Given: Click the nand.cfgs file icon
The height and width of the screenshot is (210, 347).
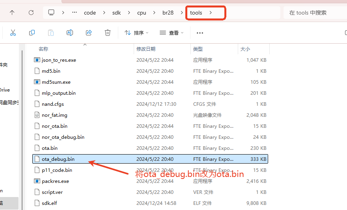Looking at the screenshot, I should tap(37, 104).
